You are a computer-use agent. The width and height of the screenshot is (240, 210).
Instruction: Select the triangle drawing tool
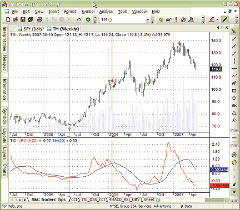pyautogui.click(x=234, y=113)
